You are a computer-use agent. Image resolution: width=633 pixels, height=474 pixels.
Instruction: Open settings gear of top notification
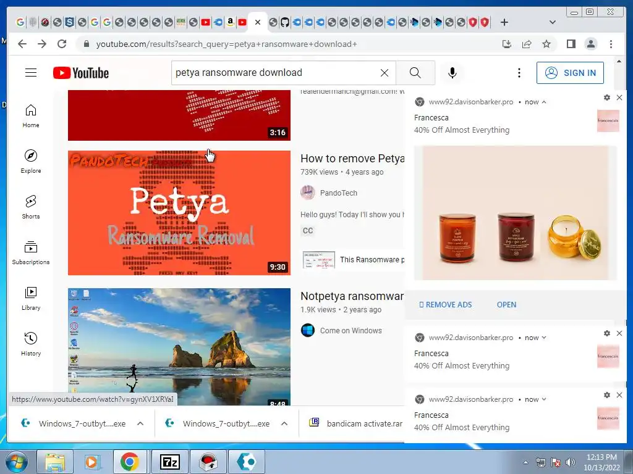(607, 98)
